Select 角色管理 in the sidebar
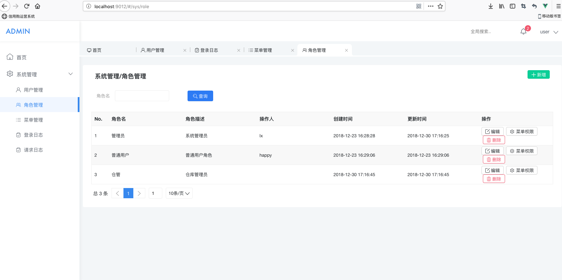 [x=40, y=105]
